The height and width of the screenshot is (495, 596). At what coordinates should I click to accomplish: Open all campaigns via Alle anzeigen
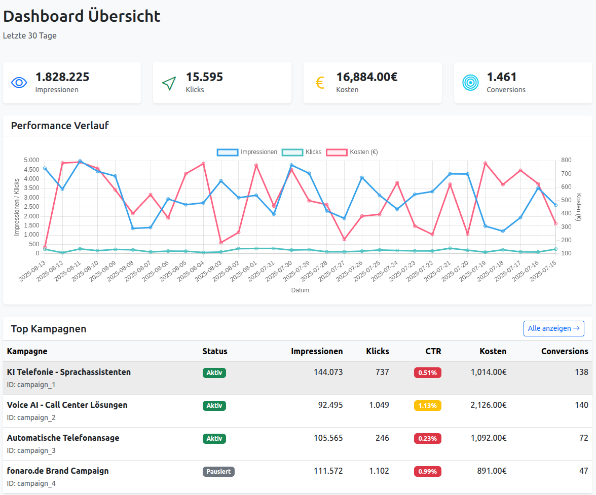[553, 328]
